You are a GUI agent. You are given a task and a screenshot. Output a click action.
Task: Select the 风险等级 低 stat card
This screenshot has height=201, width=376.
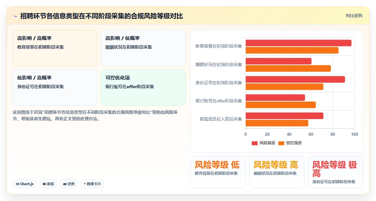click(x=218, y=172)
